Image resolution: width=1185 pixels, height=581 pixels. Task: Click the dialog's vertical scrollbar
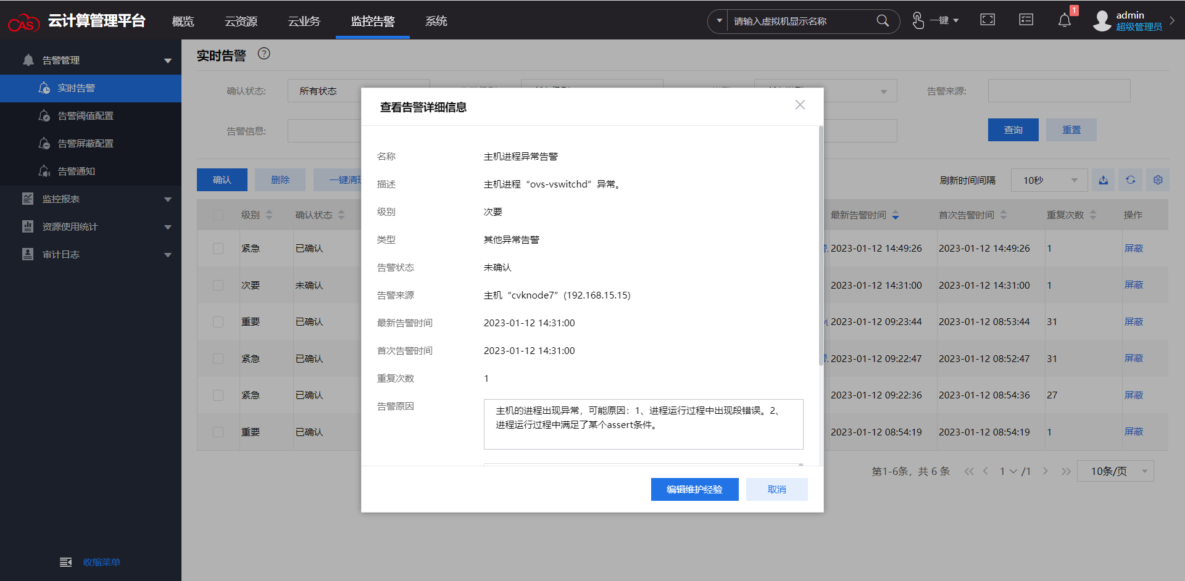tap(821, 247)
